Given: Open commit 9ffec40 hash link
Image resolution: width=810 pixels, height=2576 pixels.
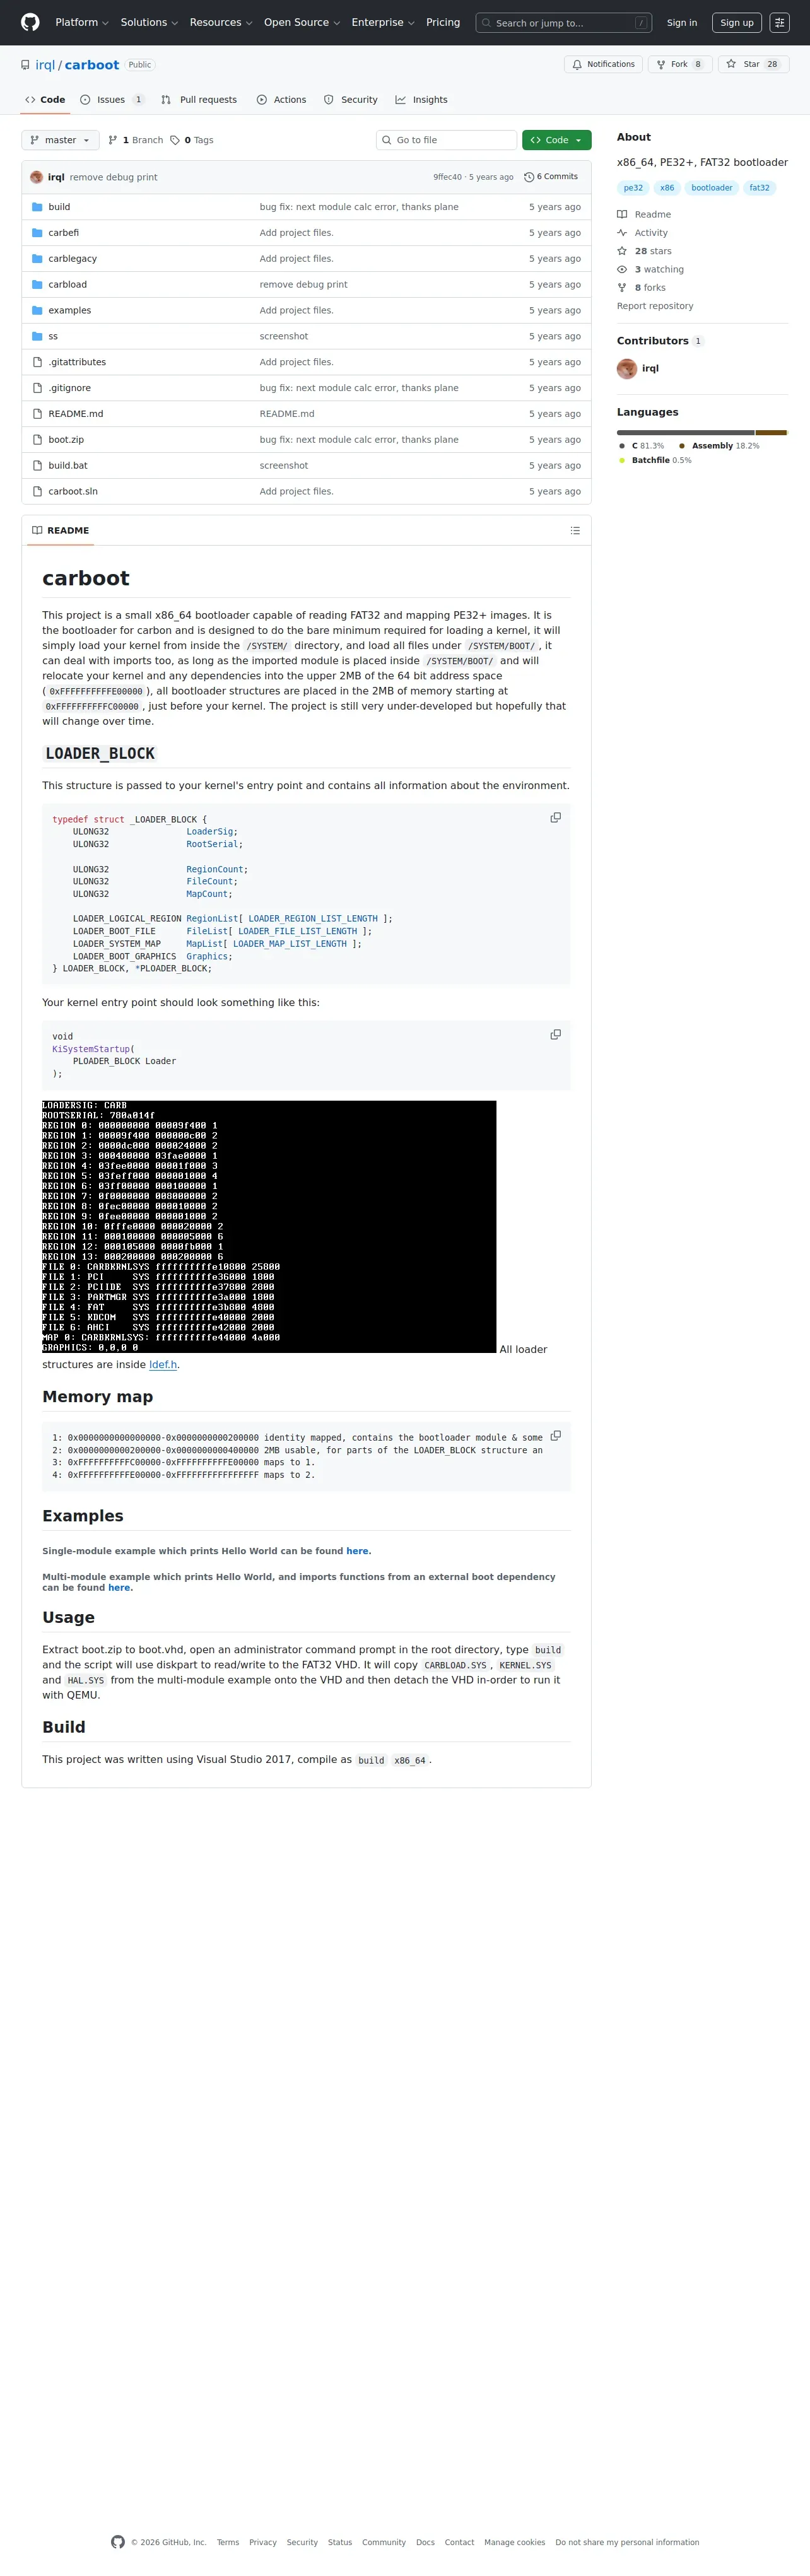Looking at the screenshot, I should (447, 177).
